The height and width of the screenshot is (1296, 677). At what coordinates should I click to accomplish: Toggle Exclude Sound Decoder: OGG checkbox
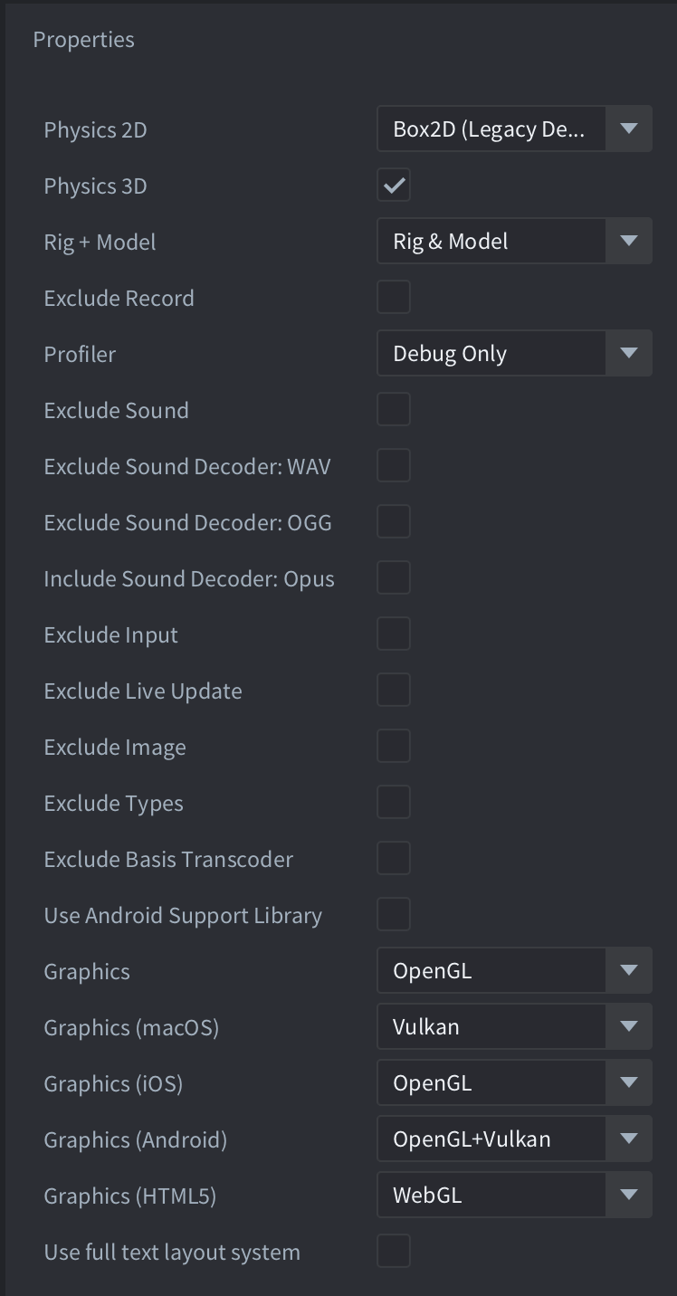(394, 521)
